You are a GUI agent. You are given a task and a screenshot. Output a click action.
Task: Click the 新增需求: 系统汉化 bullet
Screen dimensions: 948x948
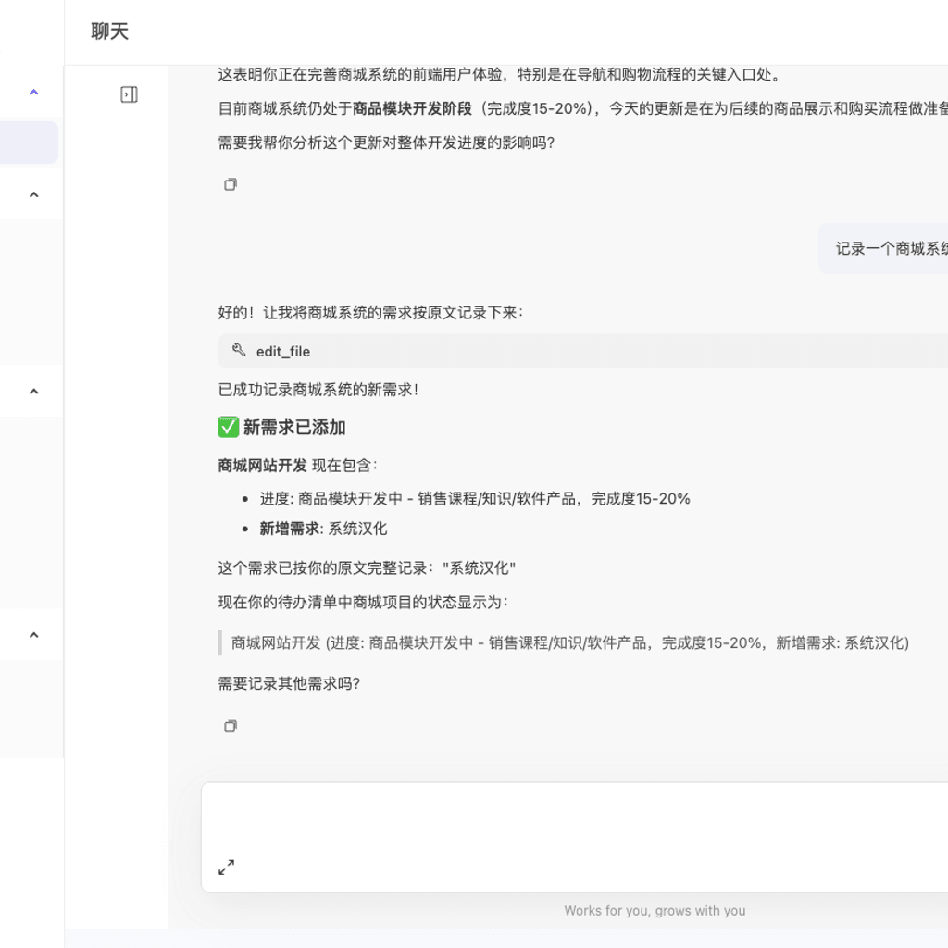coord(323,529)
